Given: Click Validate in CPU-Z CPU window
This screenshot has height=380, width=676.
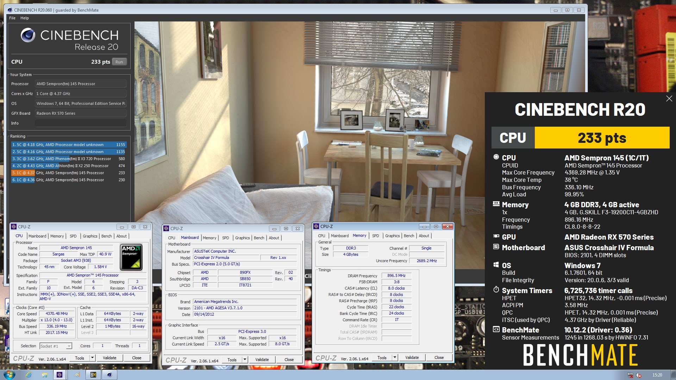Looking at the screenshot, I should (109, 358).
